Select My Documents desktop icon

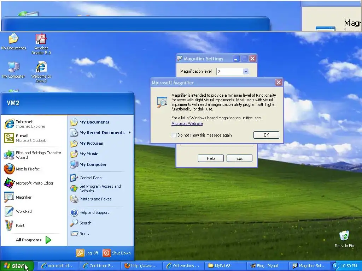pyautogui.click(x=14, y=42)
